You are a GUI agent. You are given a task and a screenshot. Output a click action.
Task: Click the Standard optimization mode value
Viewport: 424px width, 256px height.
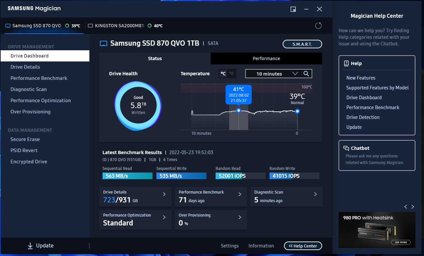(118, 223)
